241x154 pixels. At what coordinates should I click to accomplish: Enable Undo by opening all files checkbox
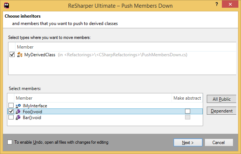(10, 142)
